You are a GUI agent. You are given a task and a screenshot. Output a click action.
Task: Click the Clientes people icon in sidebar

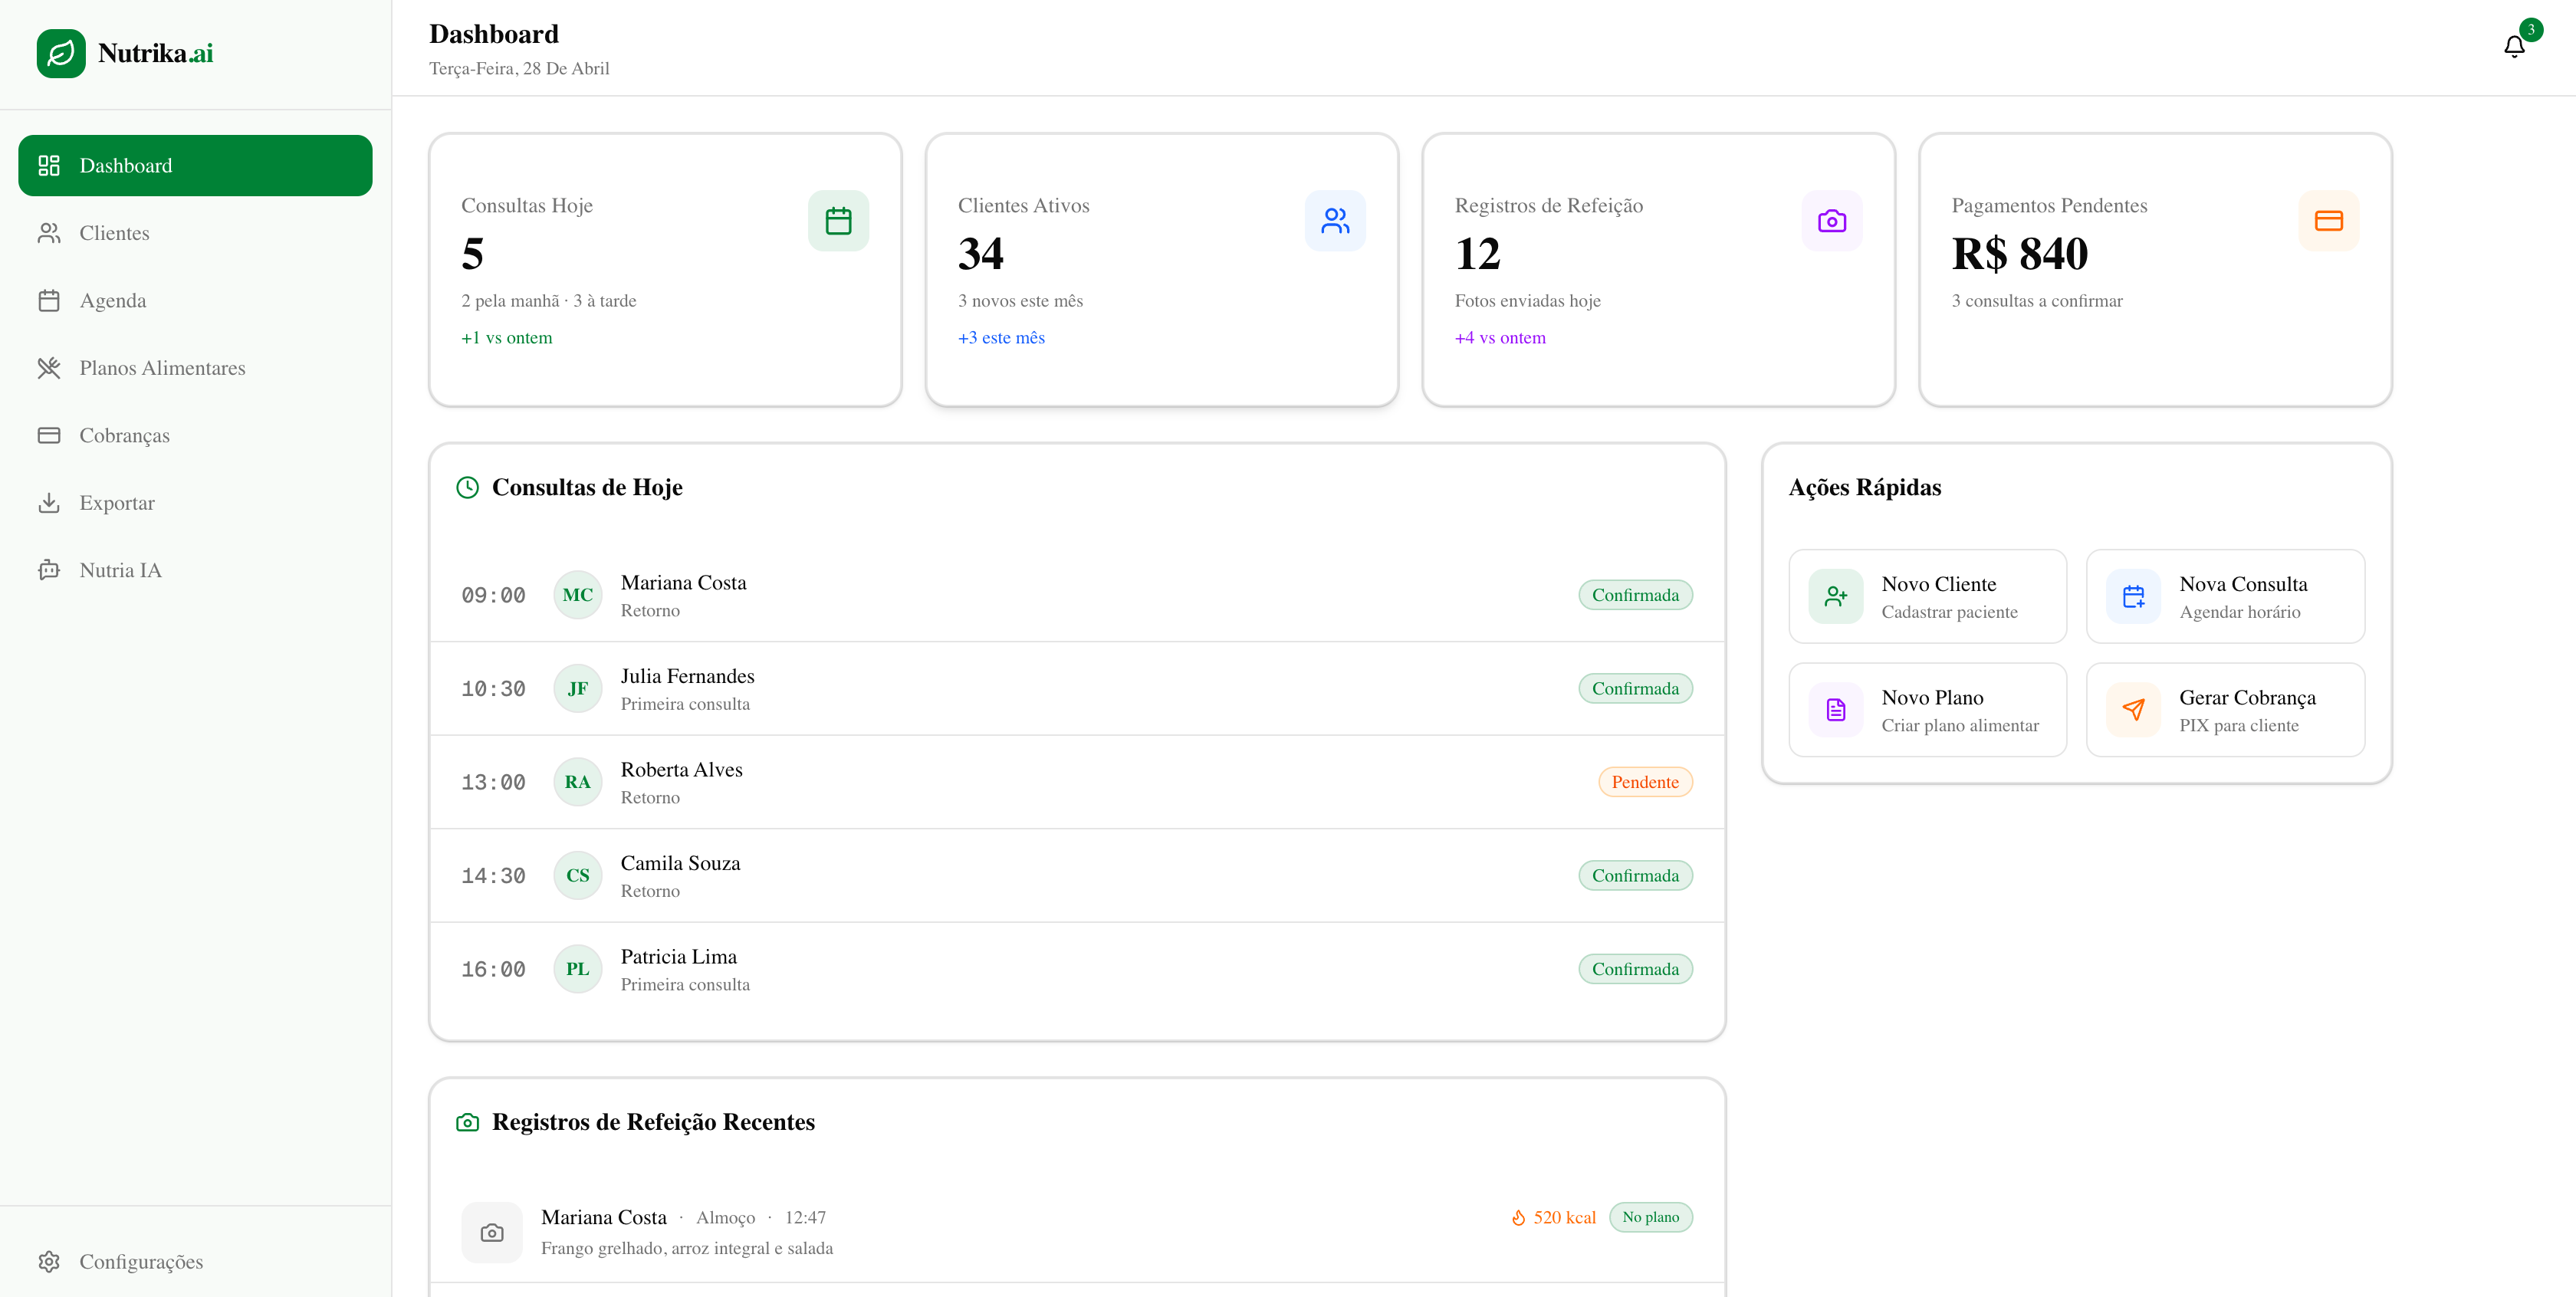click(49, 233)
